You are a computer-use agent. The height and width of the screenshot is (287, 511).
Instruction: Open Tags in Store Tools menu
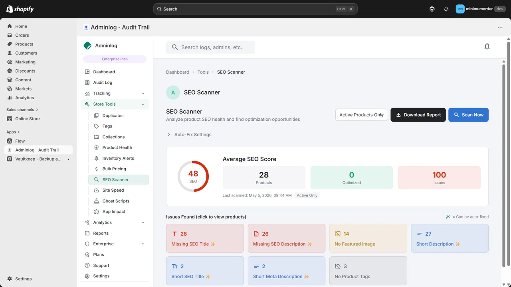click(x=119, y=126)
